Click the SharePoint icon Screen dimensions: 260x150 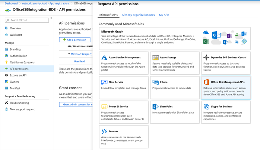155,107
